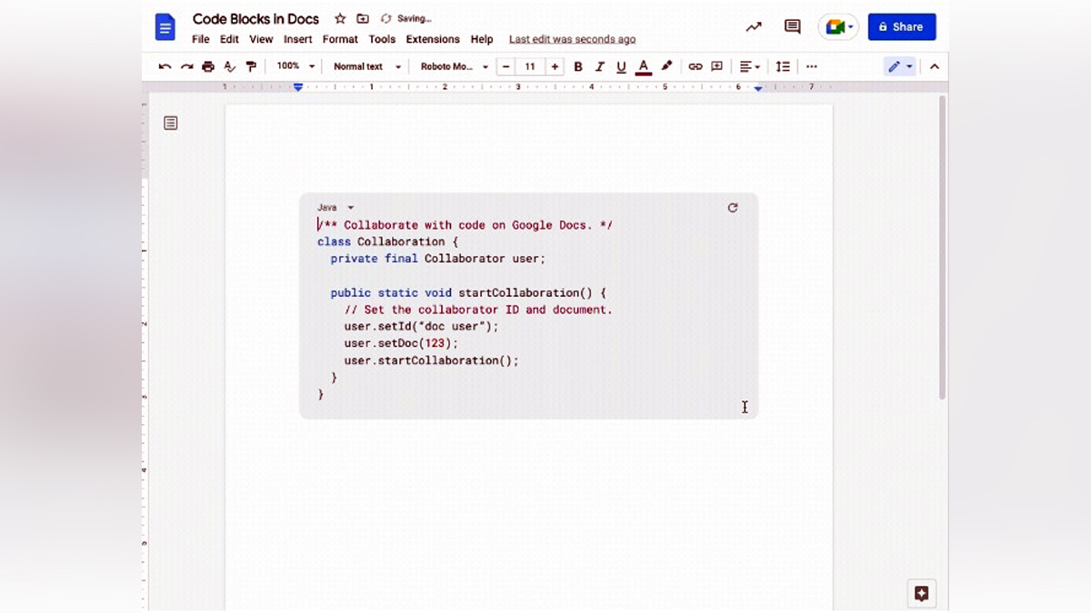Click the 'class Collaboration {' code line
Image resolution: width=1091 pixels, height=613 pixels.
tap(388, 242)
